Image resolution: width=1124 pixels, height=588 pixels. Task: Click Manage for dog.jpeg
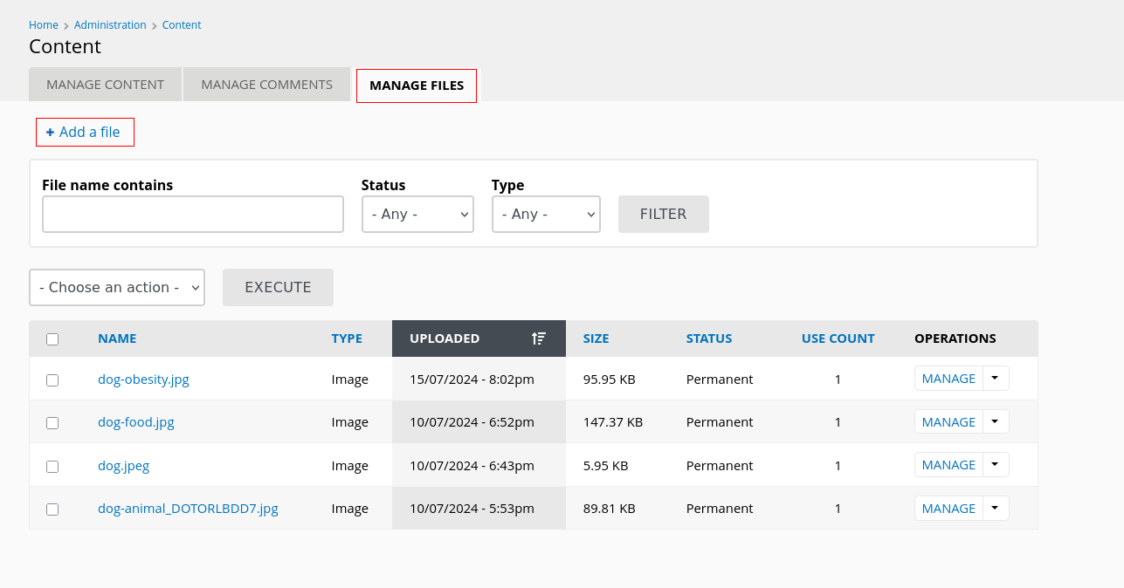tap(948, 465)
